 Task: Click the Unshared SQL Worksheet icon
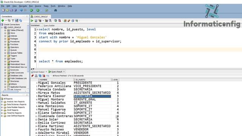[x=65, y=21]
